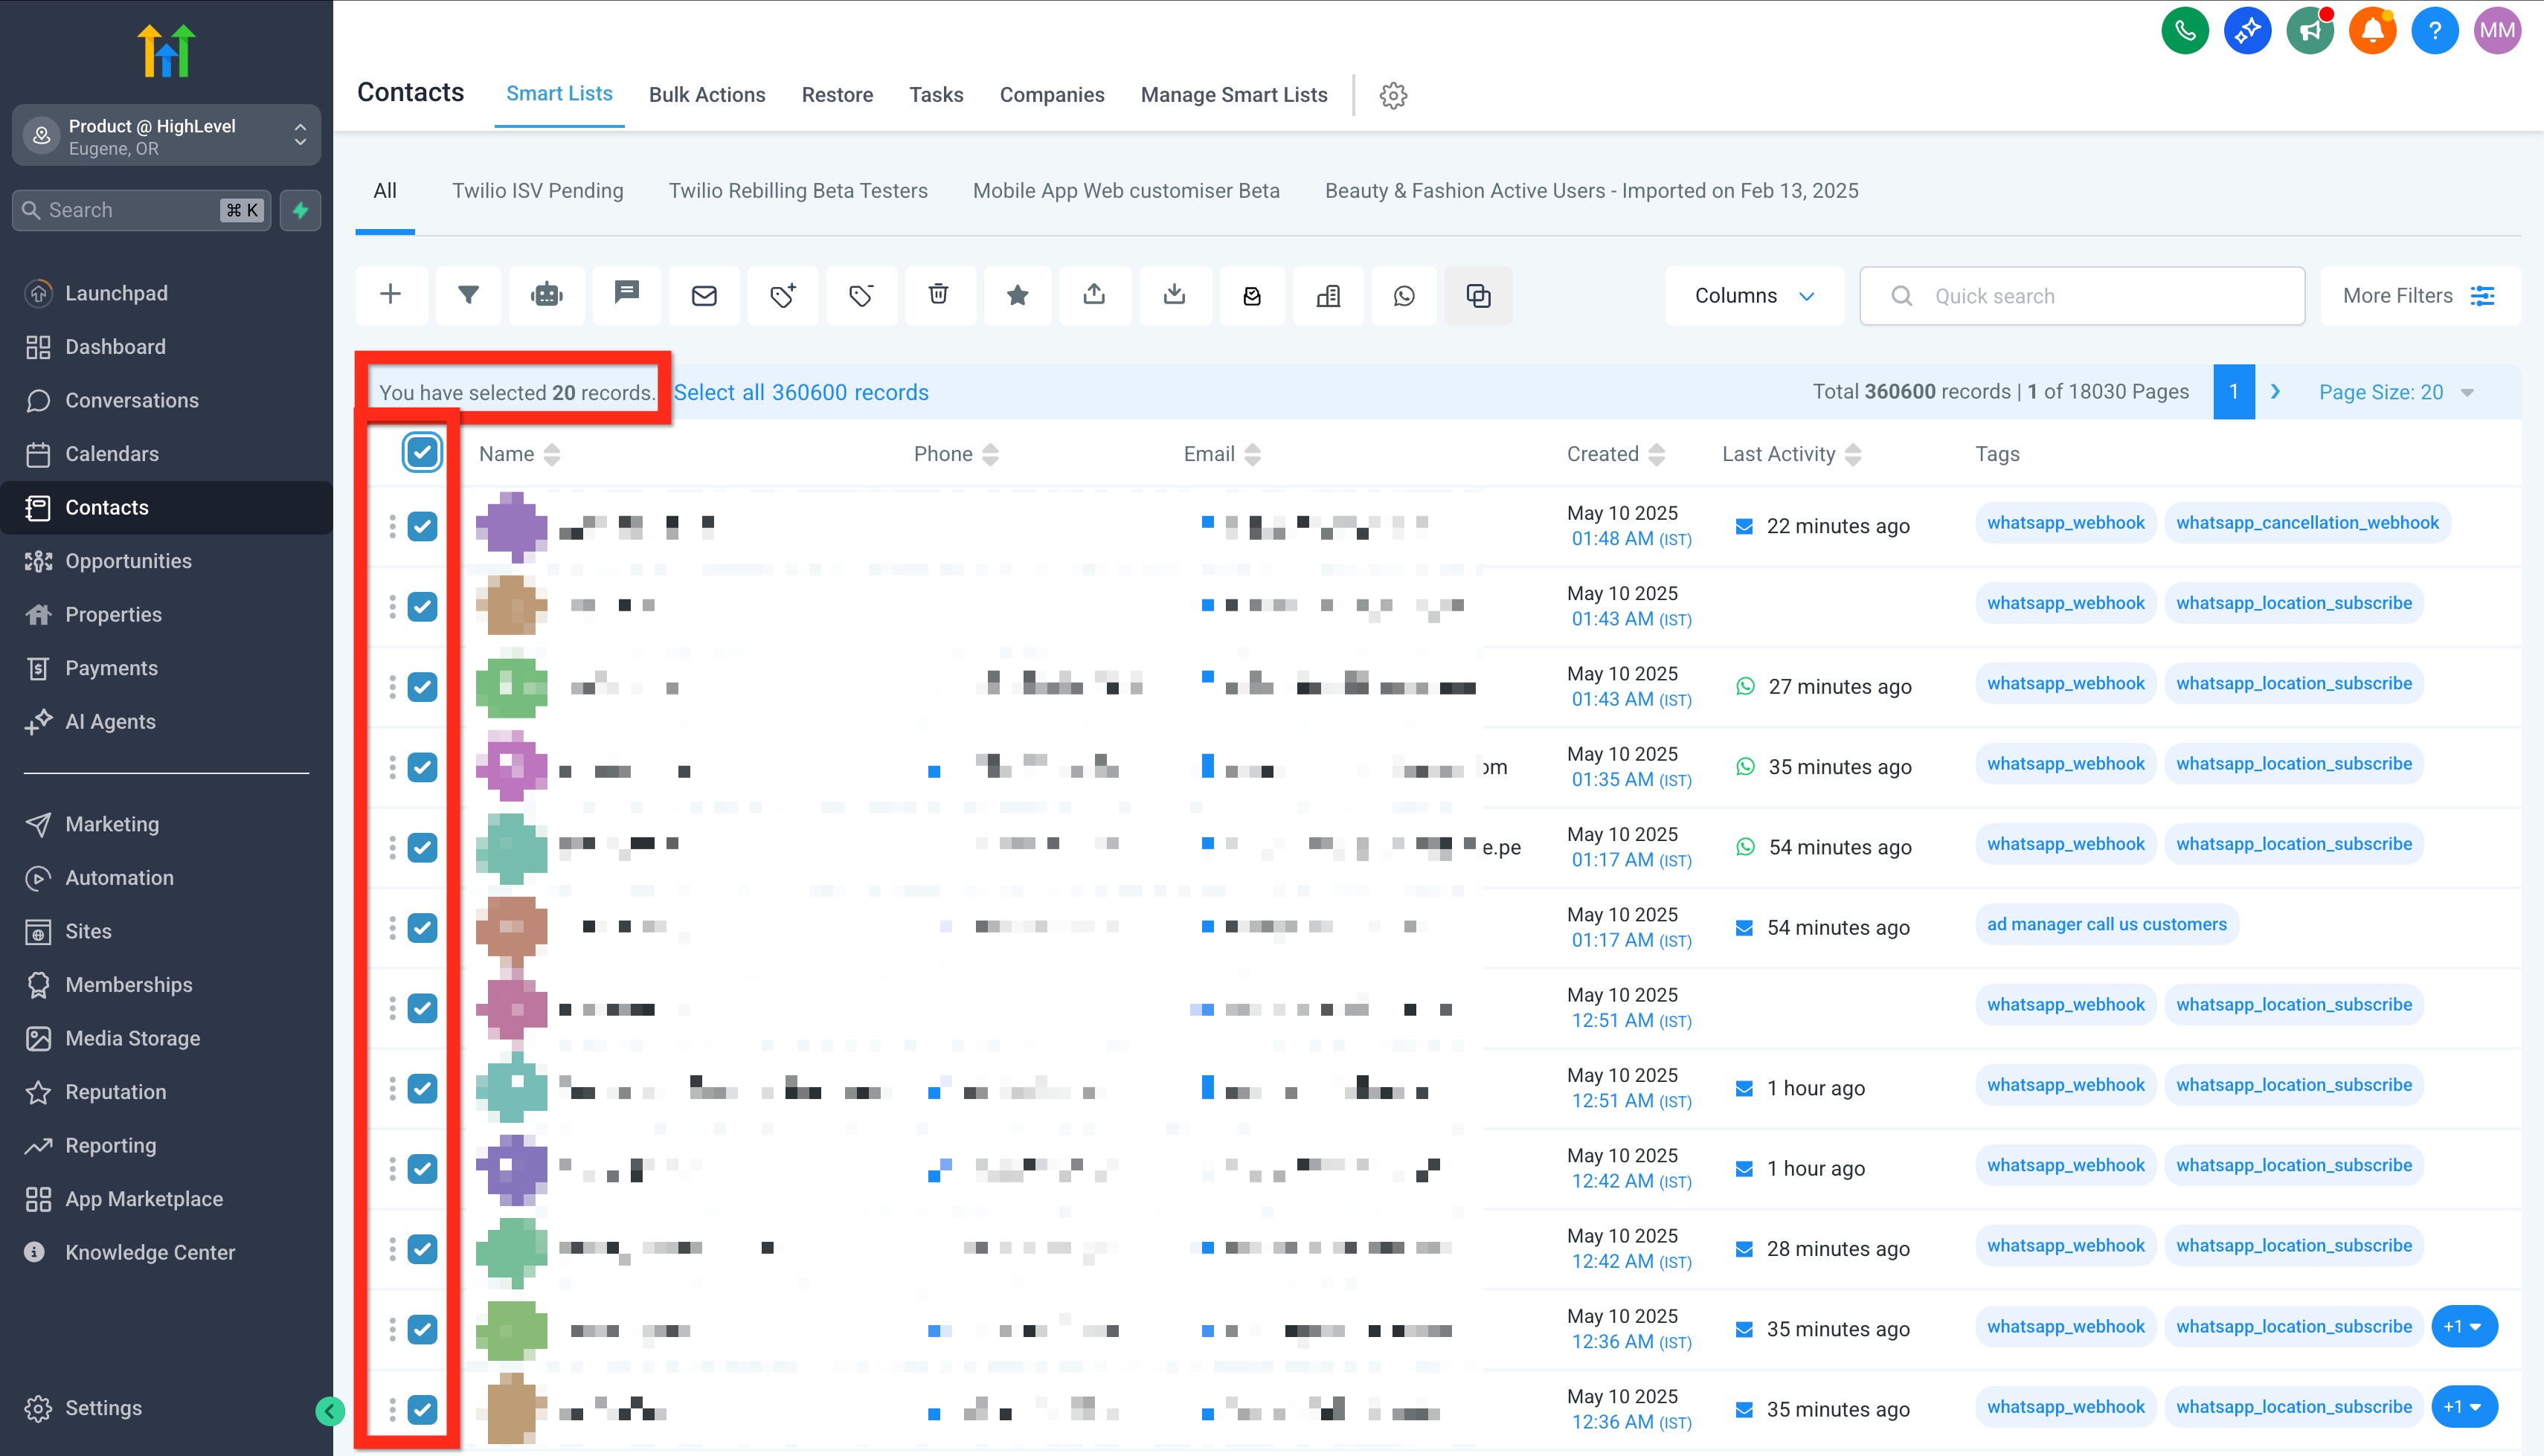Screen dimensions: 2544x1456
Task: Uncheck the select-all header checkbox
Action: (422, 453)
